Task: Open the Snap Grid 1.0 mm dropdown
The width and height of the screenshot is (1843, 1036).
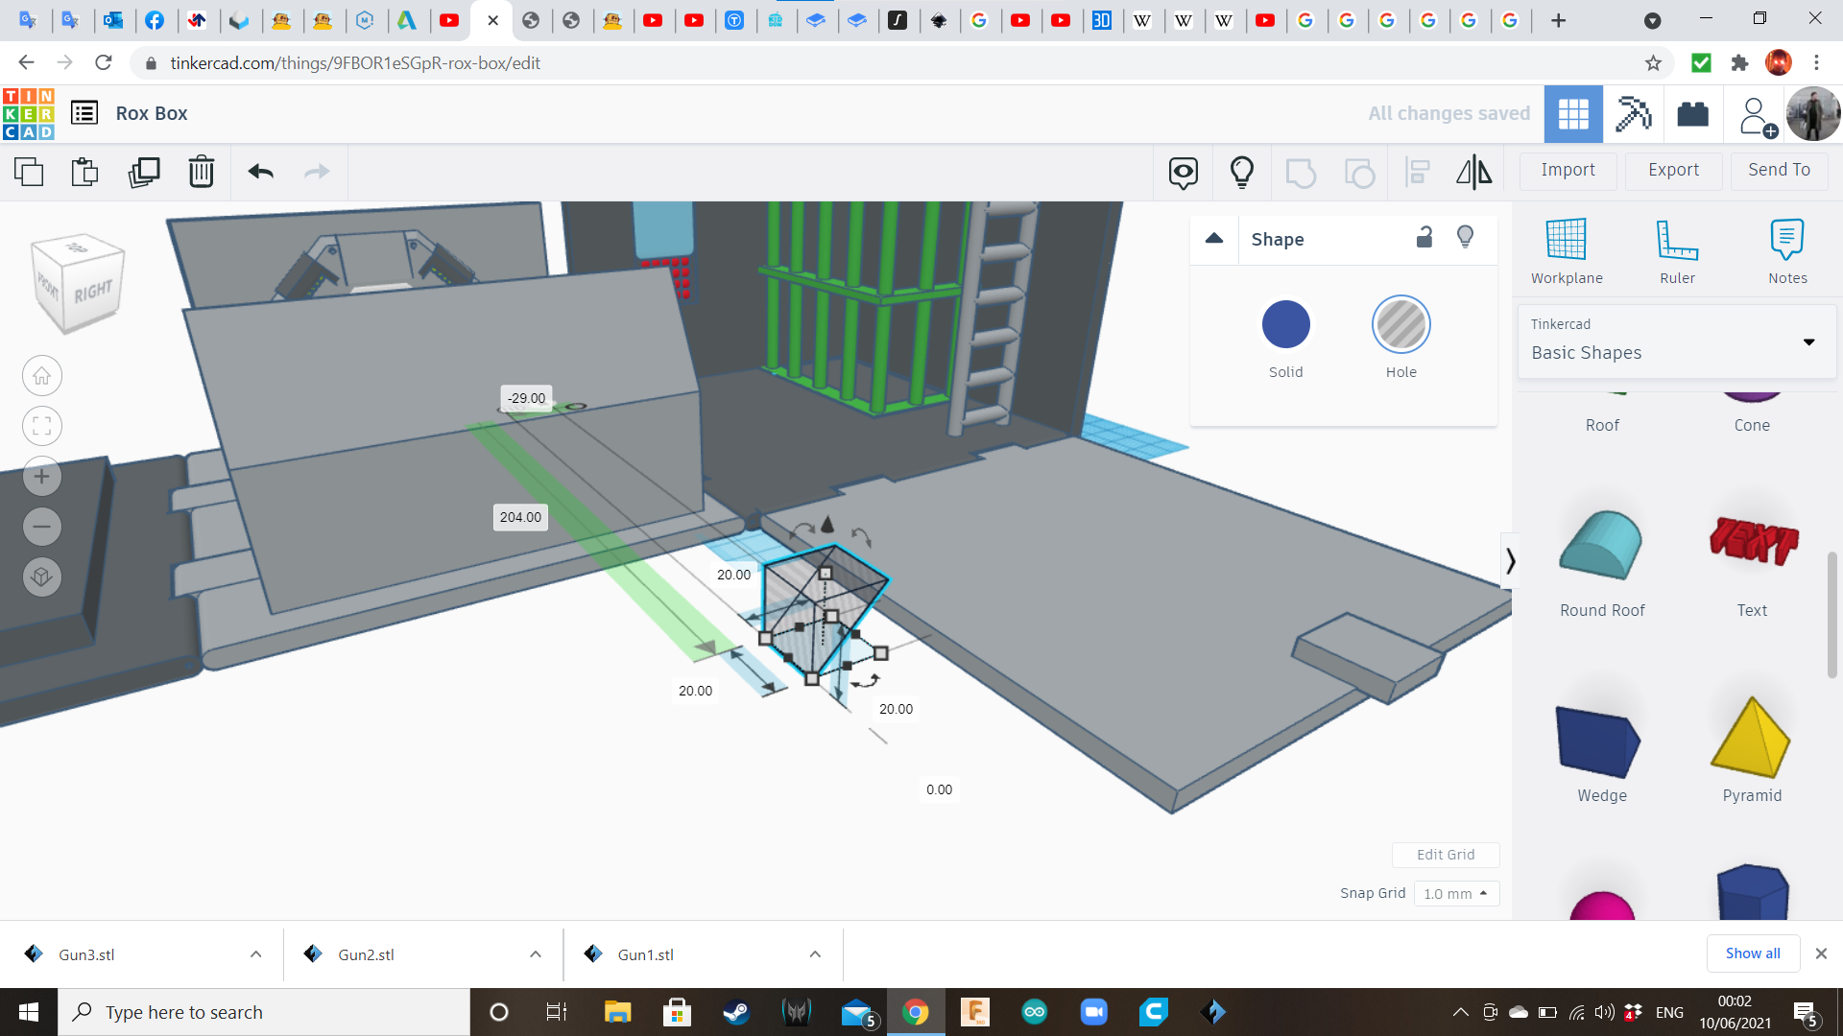Action: click(1456, 893)
